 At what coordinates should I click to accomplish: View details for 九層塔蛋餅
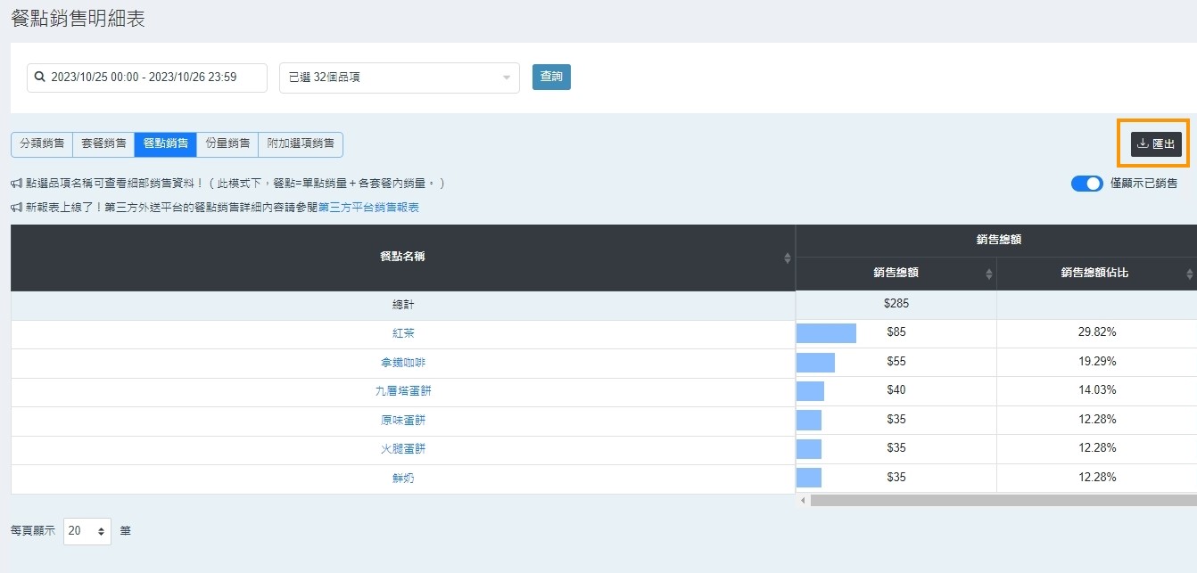point(403,391)
